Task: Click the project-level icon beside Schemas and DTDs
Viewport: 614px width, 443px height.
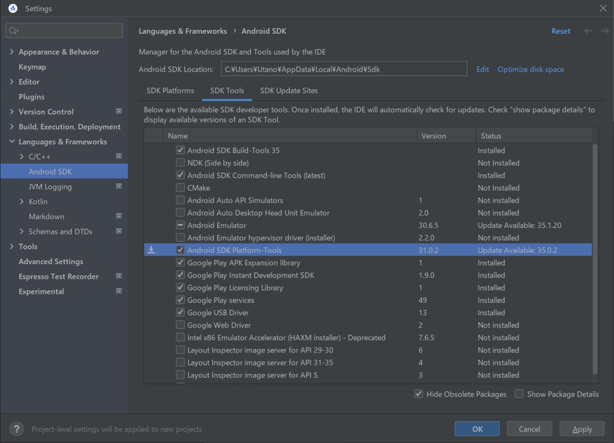Action: click(119, 231)
